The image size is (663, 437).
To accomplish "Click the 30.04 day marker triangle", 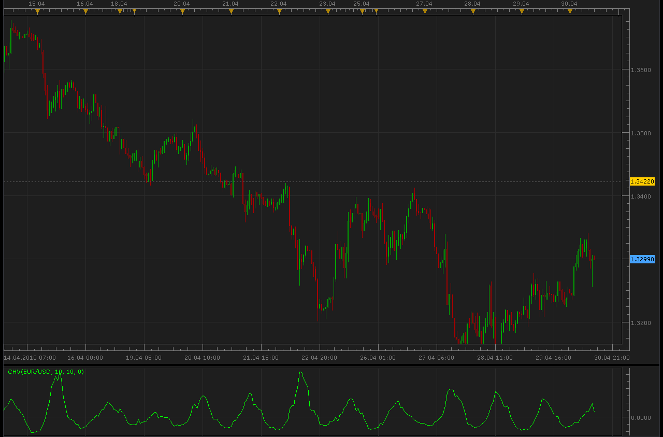I will (x=570, y=11).
